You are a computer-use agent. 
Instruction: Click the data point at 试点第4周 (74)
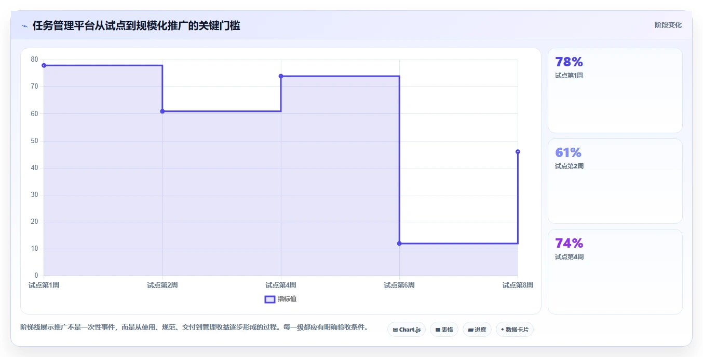[281, 76]
